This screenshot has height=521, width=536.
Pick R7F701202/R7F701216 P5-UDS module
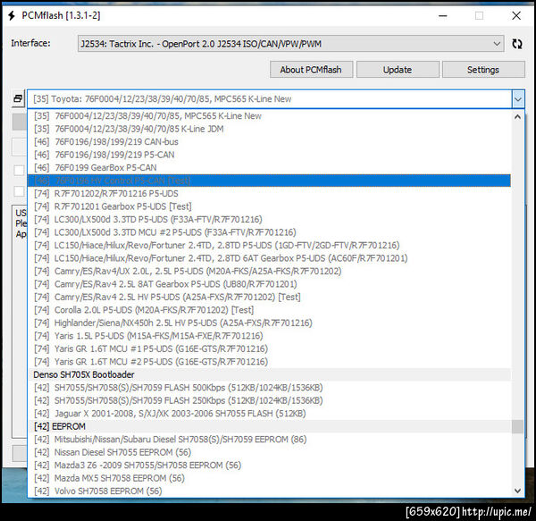(x=269, y=194)
